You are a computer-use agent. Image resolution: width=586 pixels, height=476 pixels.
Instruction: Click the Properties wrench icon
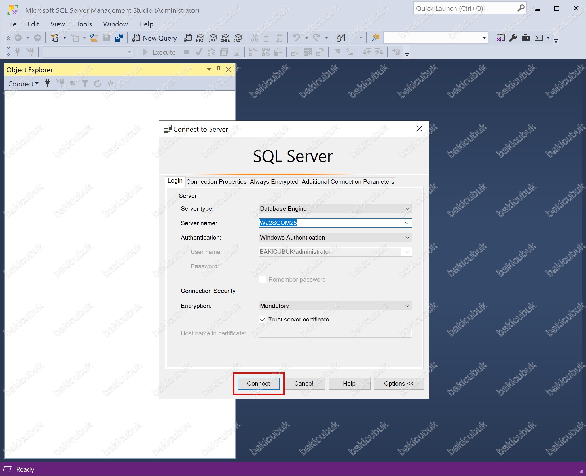tap(513, 38)
